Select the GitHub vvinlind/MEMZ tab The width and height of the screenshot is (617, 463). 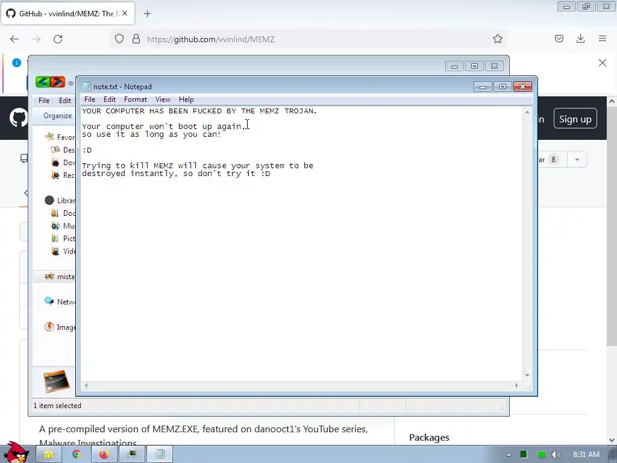click(x=68, y=14)
